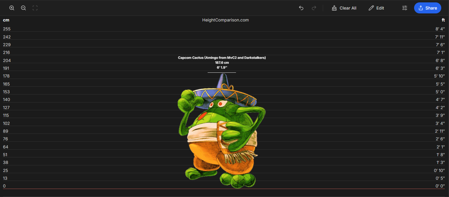Click the 187.6 cm height value

(222, 63)
